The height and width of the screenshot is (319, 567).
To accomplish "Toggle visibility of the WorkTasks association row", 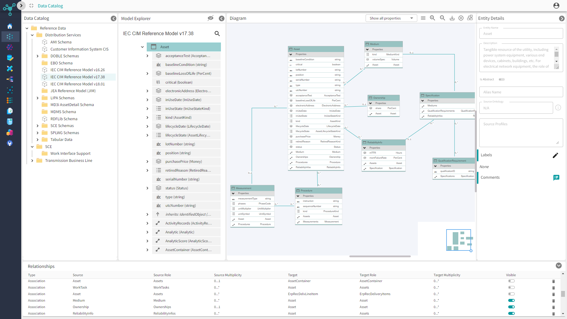I will [x=511, y=287].
